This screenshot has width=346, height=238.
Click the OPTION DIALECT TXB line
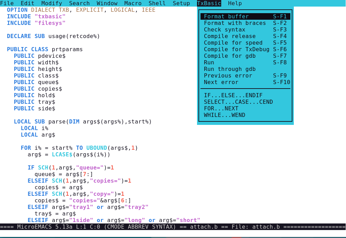point(81,10)
